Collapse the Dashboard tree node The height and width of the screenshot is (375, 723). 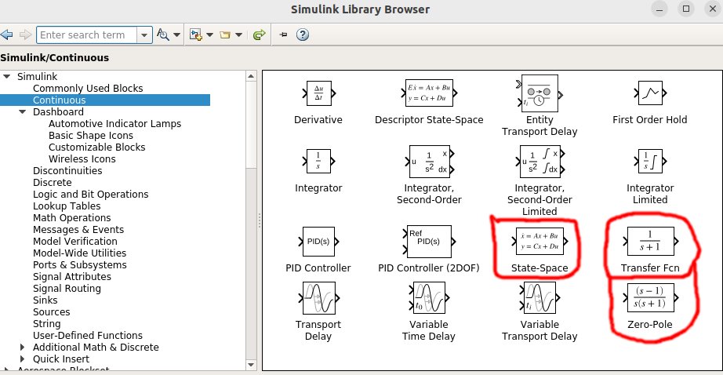click(22, 112)
